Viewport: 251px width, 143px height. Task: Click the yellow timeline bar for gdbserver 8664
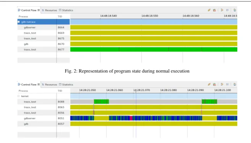coord(154,28)
